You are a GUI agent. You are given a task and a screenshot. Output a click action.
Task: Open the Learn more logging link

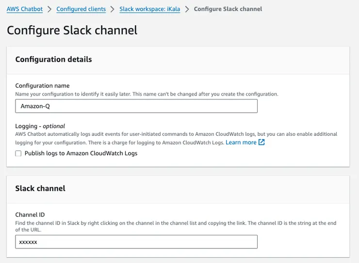point(241,143)
